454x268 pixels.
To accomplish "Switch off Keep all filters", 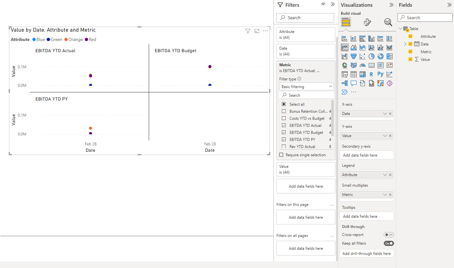I will click(389, 243).
